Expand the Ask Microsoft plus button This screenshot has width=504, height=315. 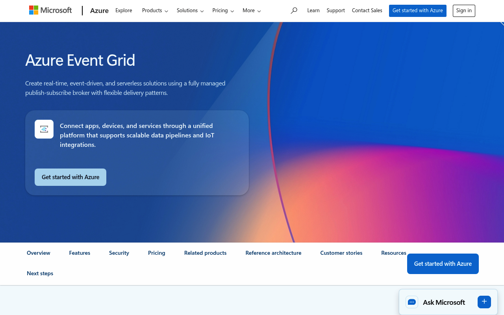click(484, 302)
